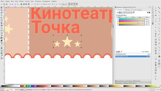Open the Фильтры menu

(38, 1)
